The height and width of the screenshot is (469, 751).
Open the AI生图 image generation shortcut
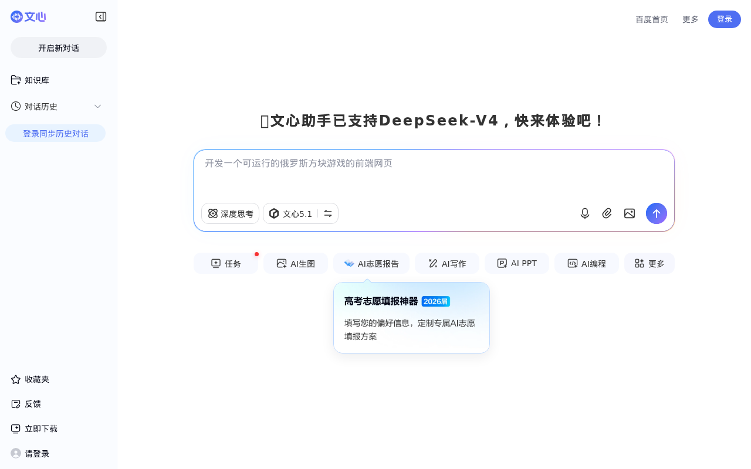tap(296, 263)
